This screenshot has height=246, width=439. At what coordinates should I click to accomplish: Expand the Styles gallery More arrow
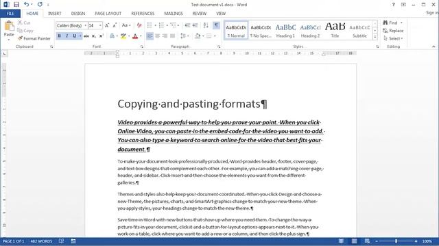[x=375, y=37]
